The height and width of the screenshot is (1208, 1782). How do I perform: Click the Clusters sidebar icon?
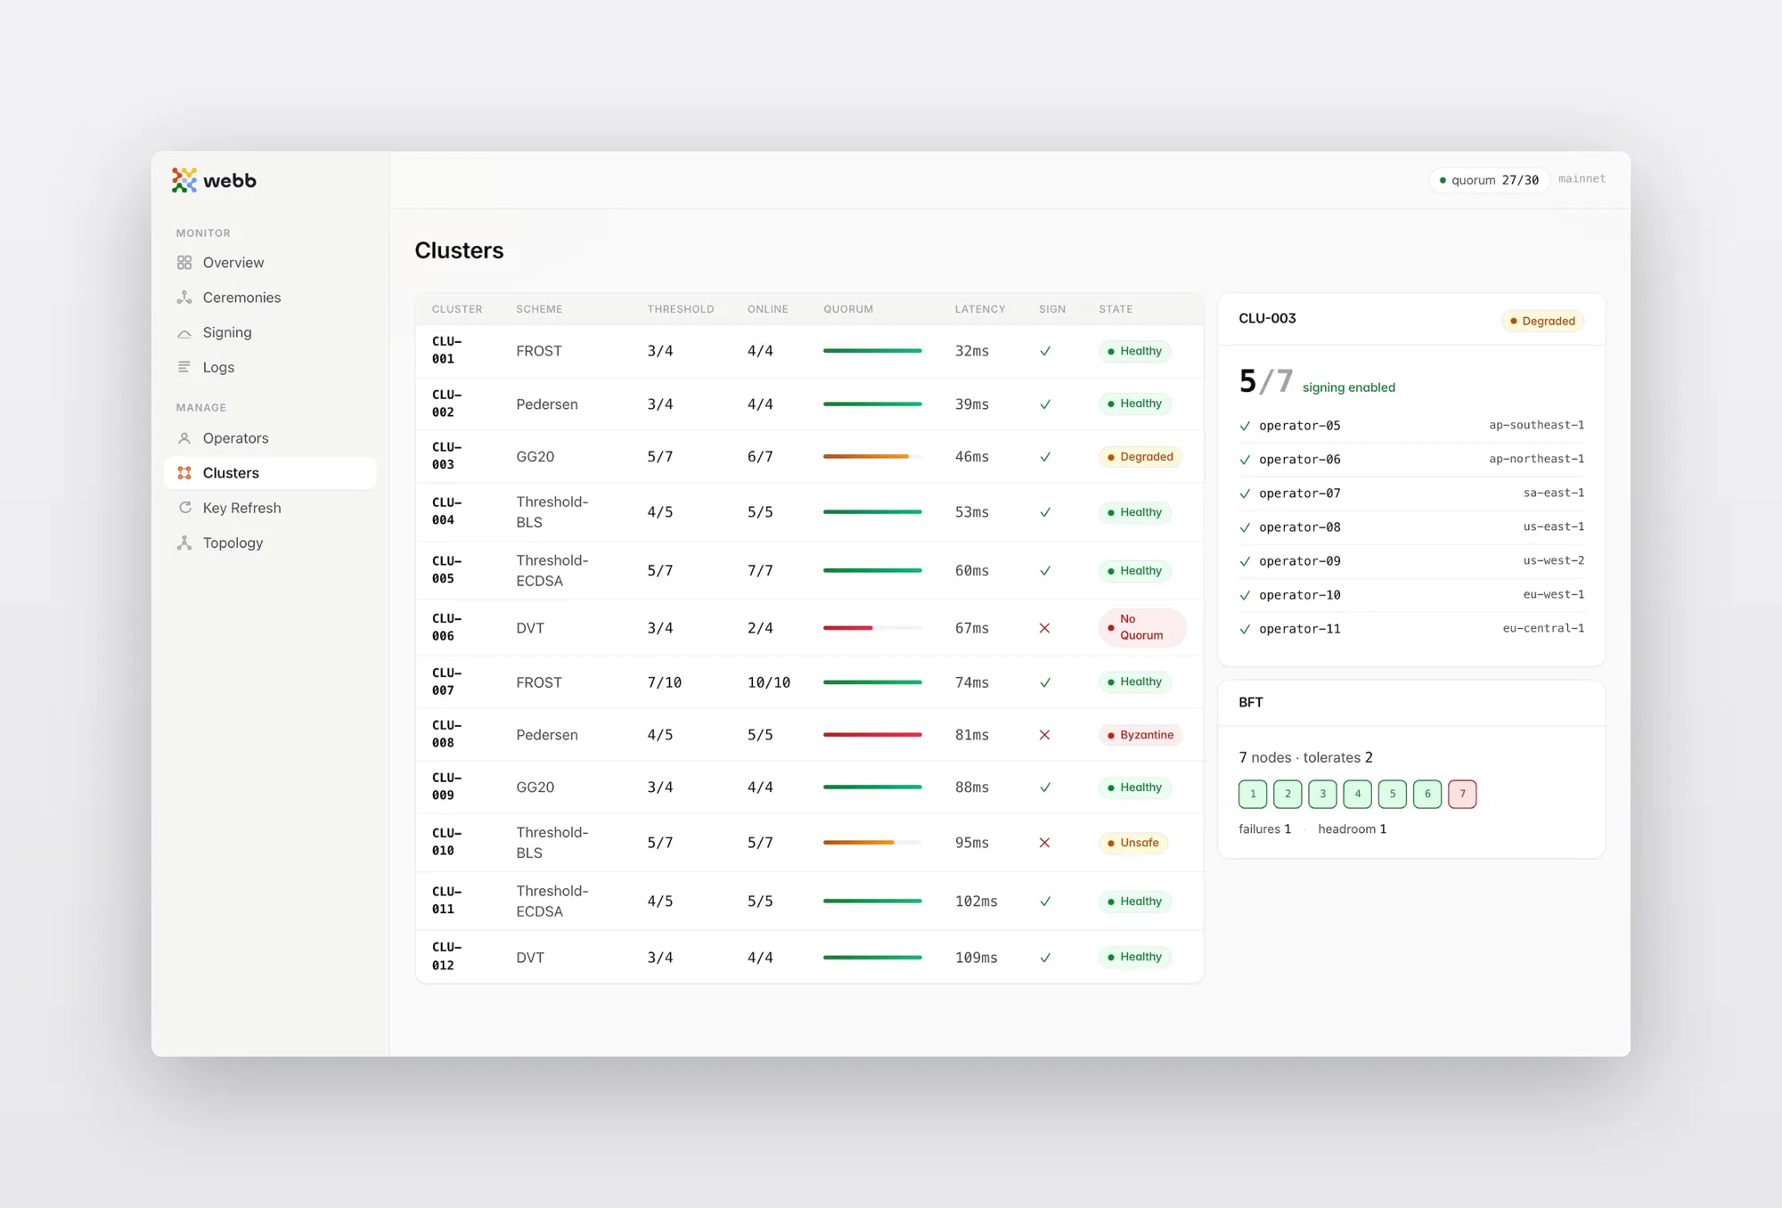coord(184,473)
